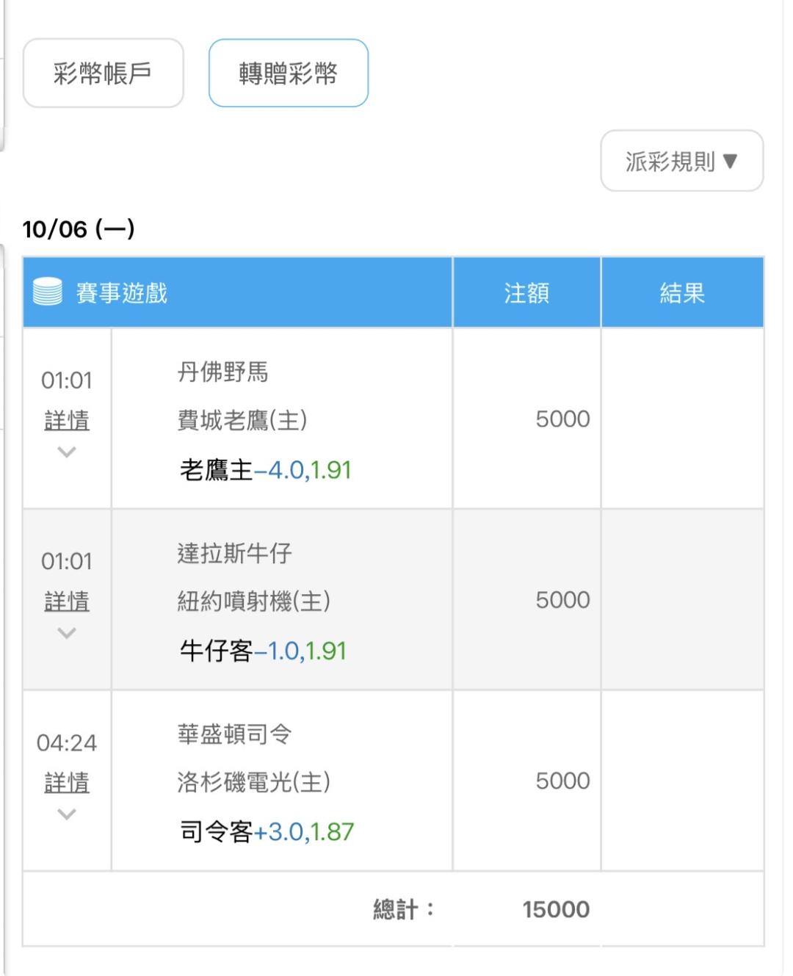The height and width of the screenshot is (976, 793).
Task: Click the 牛仔客 -1.0,1.91 bet selection
Action: (263, 651)
